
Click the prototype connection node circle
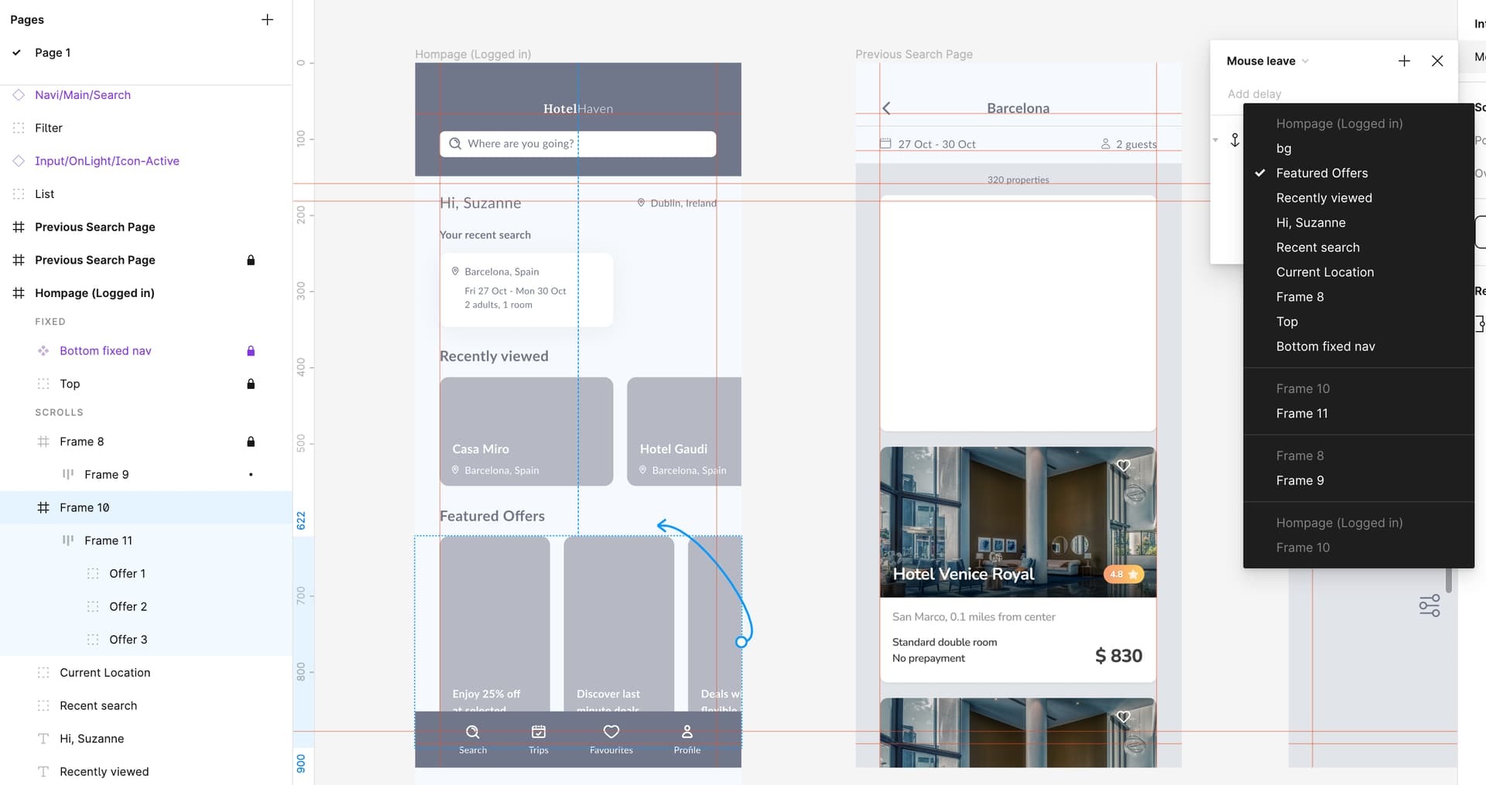741,642
